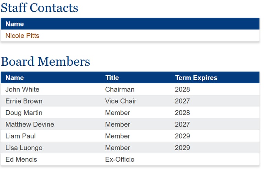Click the Chairman title cell
Screen dimensions: 264x174
tap(120, 89)
